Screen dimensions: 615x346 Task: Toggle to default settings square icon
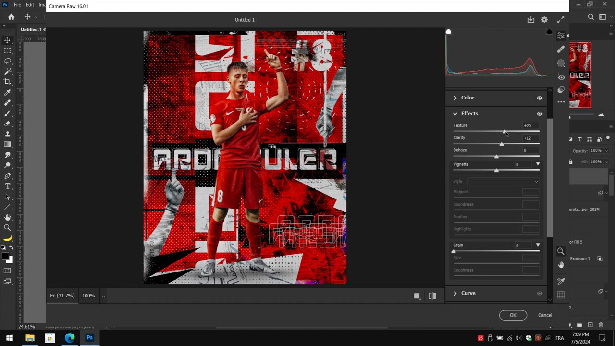pyautogui.click(x=417, y=296)
